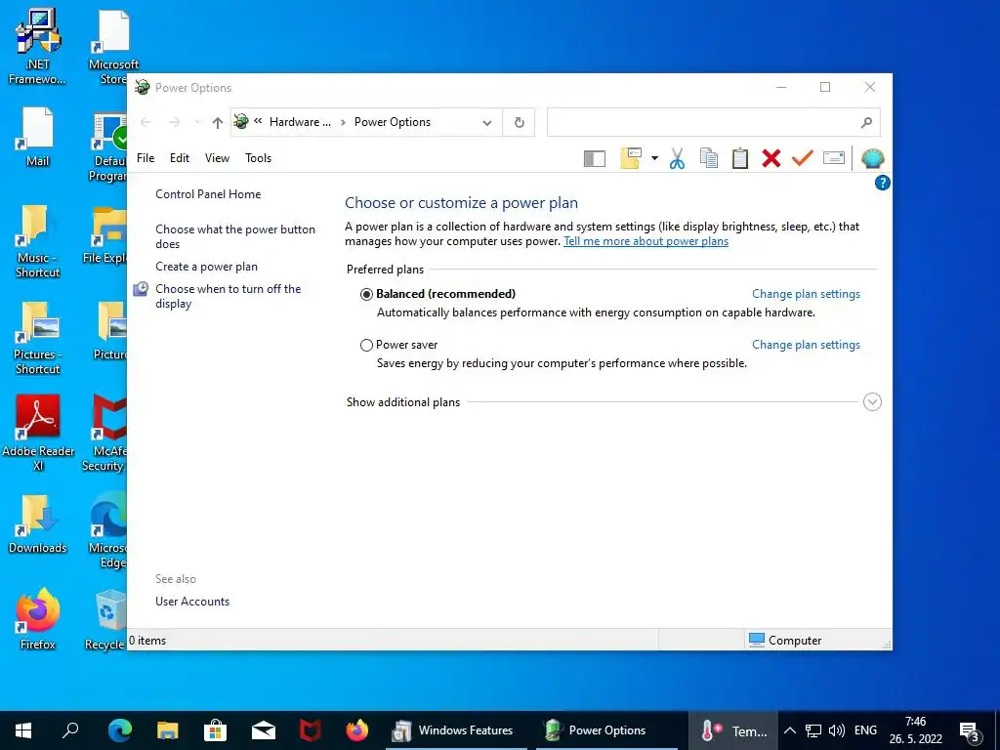Click Power Options breadcrumb segment
This screenshot has height=750, width=1000.
(x=393, y=122)
